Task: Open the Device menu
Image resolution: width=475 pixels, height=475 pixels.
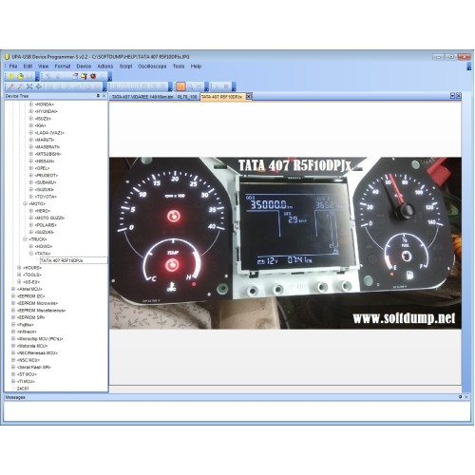Action: [84, 66]
